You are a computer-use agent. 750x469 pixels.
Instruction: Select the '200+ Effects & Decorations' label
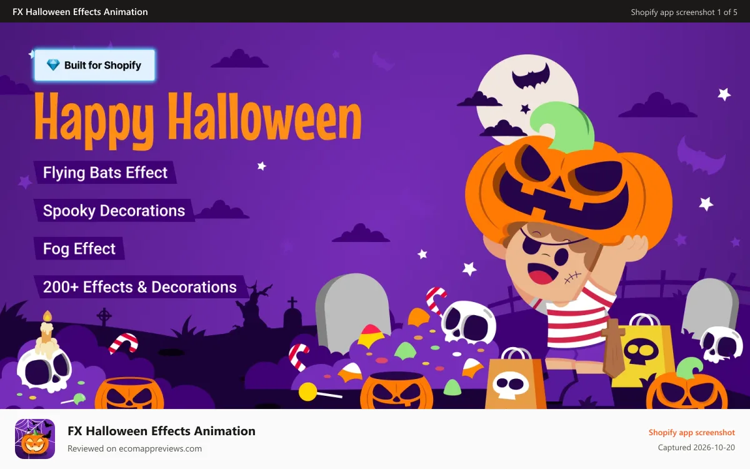coord(140,287)
